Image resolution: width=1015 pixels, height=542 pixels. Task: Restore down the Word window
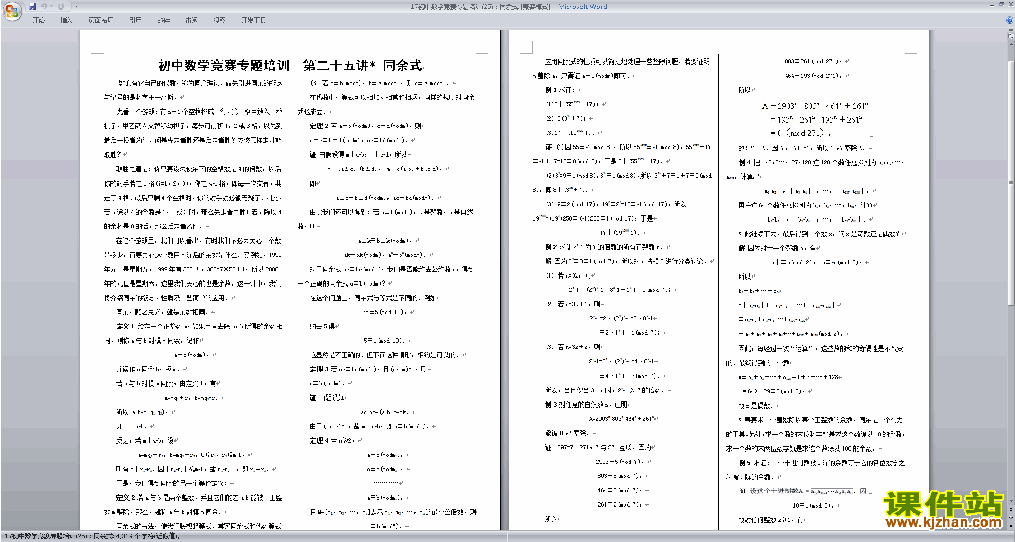(x=1001, y=4)
